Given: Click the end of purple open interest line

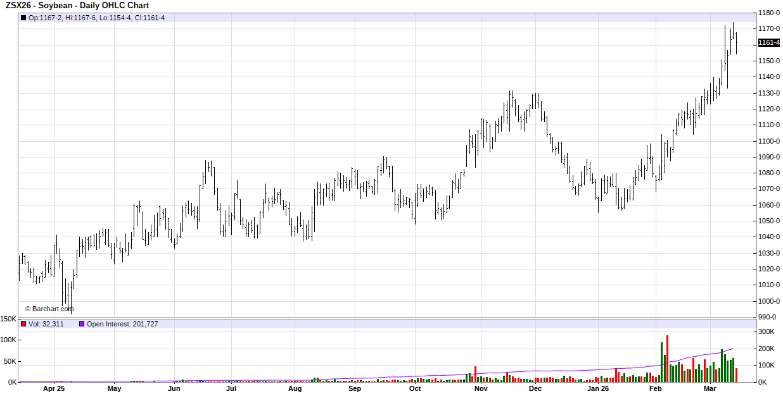Looking at the screenshot, I should (x=733, y=349).
